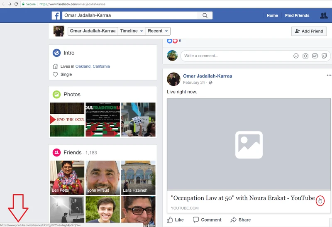Click the green Photos section icon
The width and height of the screenshot is (332, 227).
tap(56, 95)
